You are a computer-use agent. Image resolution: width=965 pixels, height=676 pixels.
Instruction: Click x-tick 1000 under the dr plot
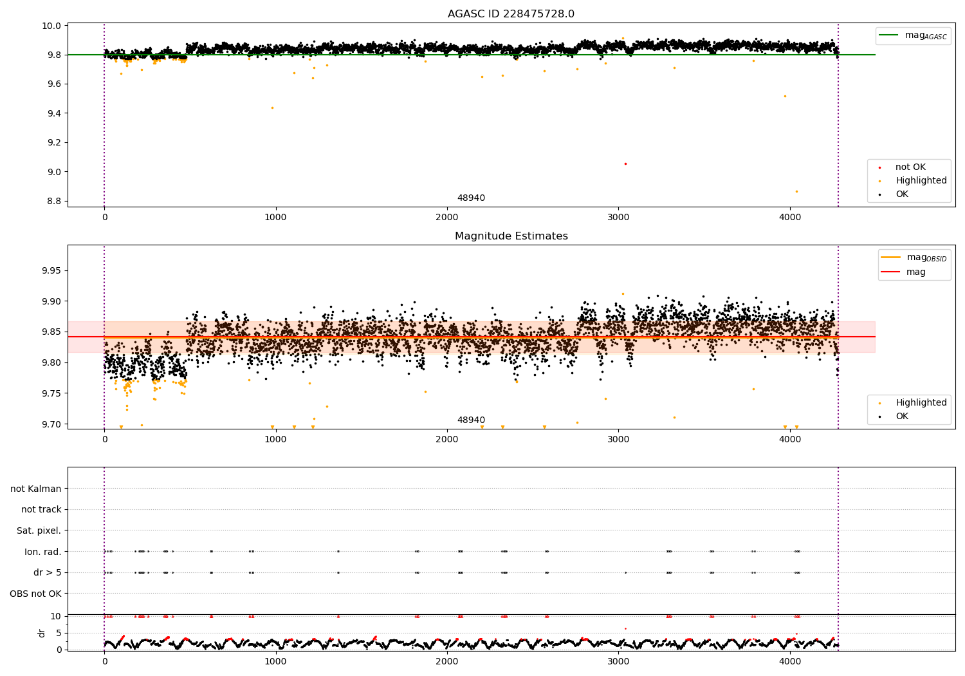(x=275, y=662)
